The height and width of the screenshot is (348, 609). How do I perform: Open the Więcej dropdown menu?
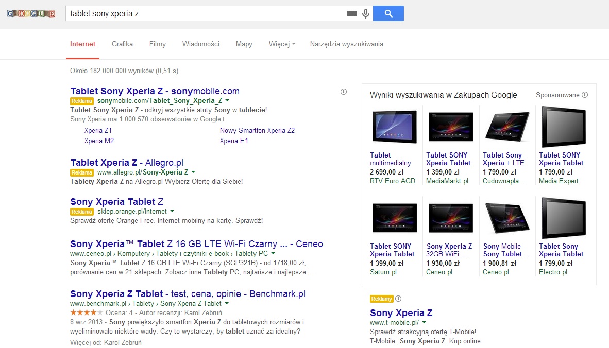coord(282,44)
